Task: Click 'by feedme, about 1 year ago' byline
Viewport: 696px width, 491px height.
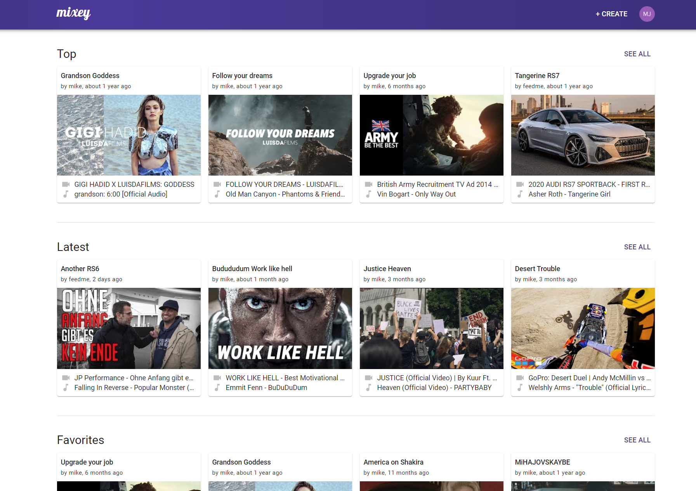Action: click(554, 86)
